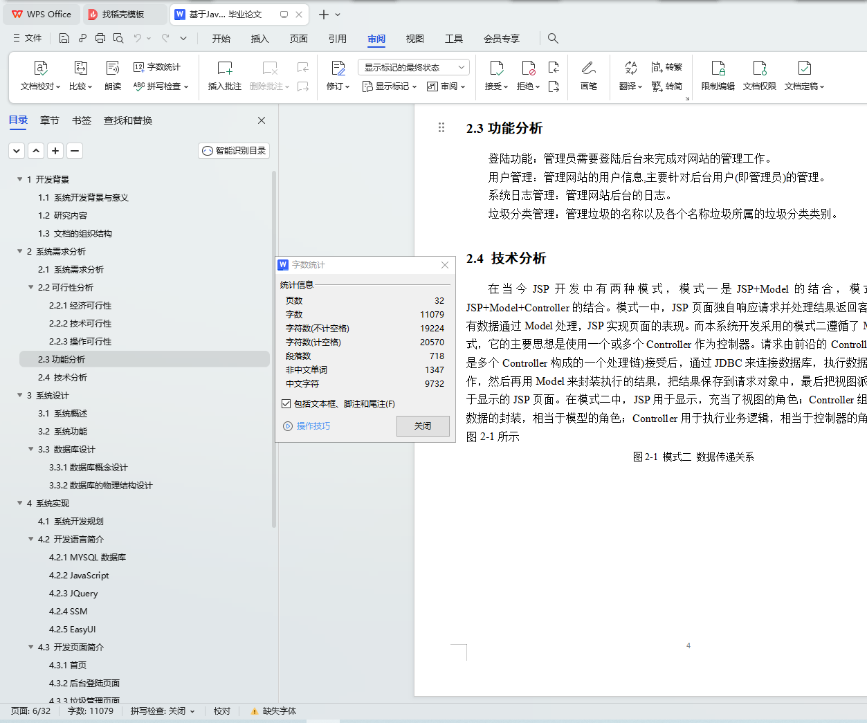Screen dimensions: 867x723
Task: Collapse the '4 系统实现' outline node
Action: pyautogui.click(x=20, y=503)
